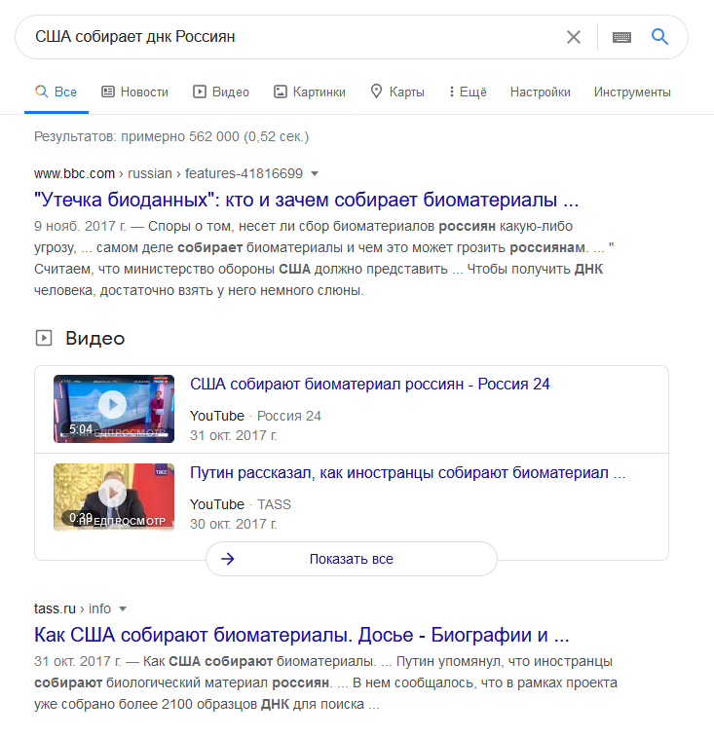Screen dimensions: 714x737
Task: Open 'Настройки' search settings
Action: click(540, 92)
